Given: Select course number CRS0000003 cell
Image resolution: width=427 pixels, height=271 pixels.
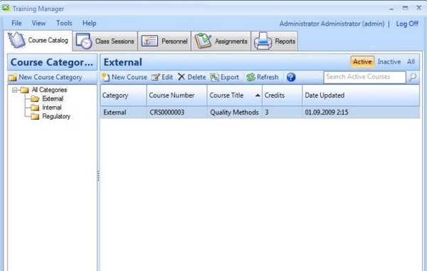Looking at the screenshot, I should [177, 112].
